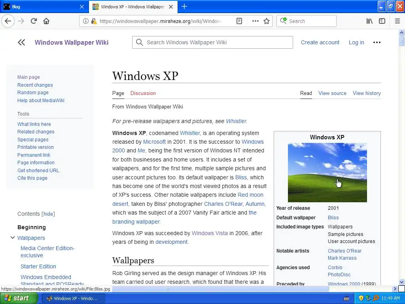Open a new tab with the plus button

[184, 6]
